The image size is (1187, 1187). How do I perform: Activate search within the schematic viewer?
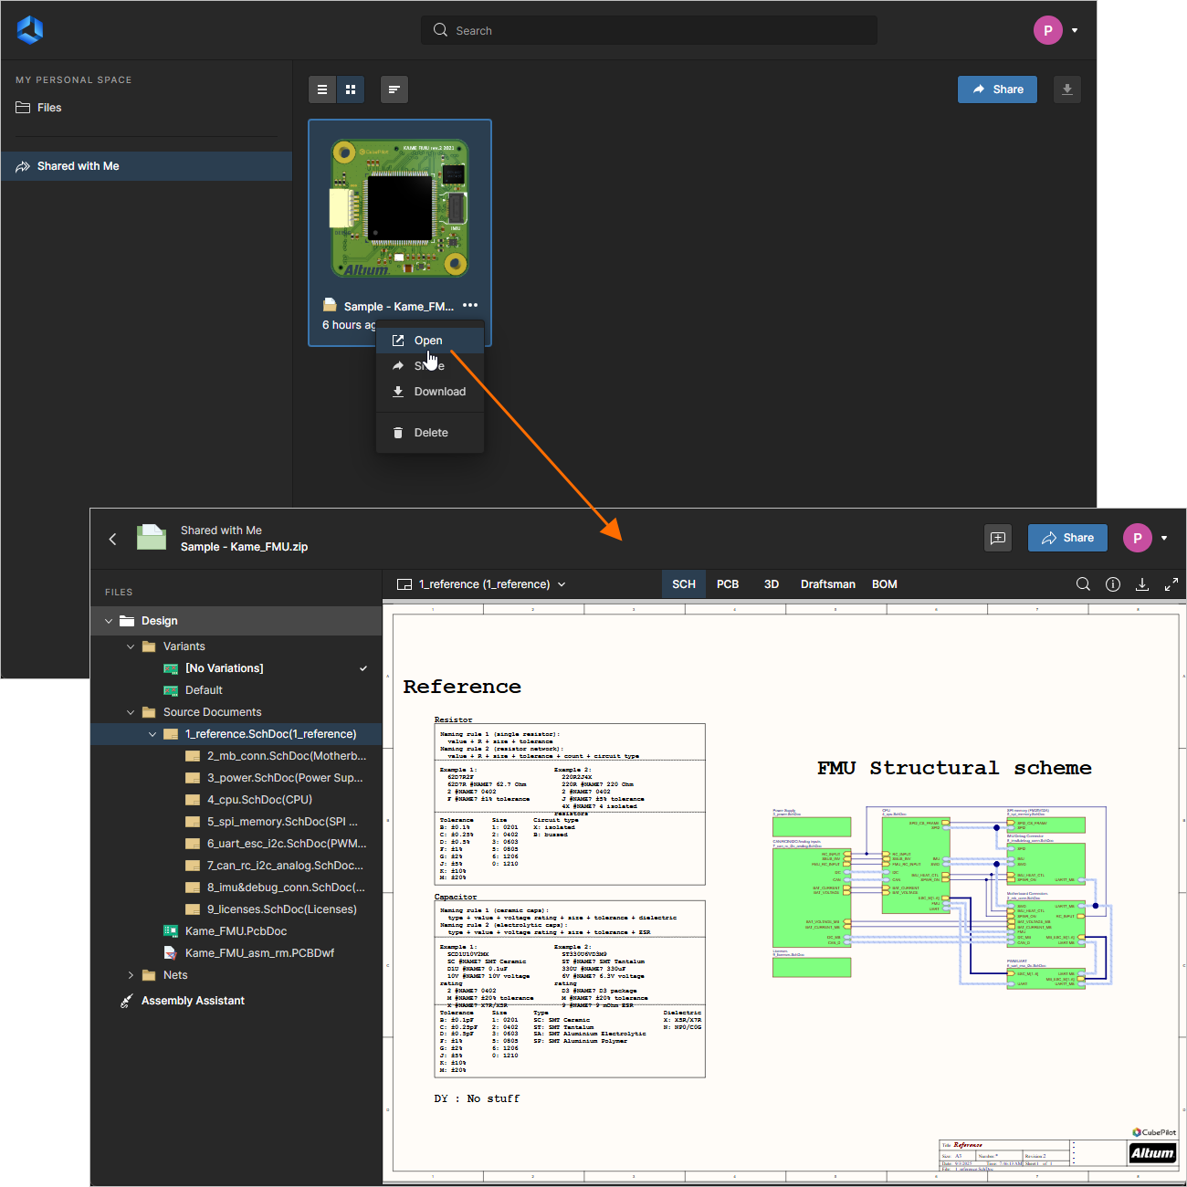pyautogui.click(x=1083, y=583)
